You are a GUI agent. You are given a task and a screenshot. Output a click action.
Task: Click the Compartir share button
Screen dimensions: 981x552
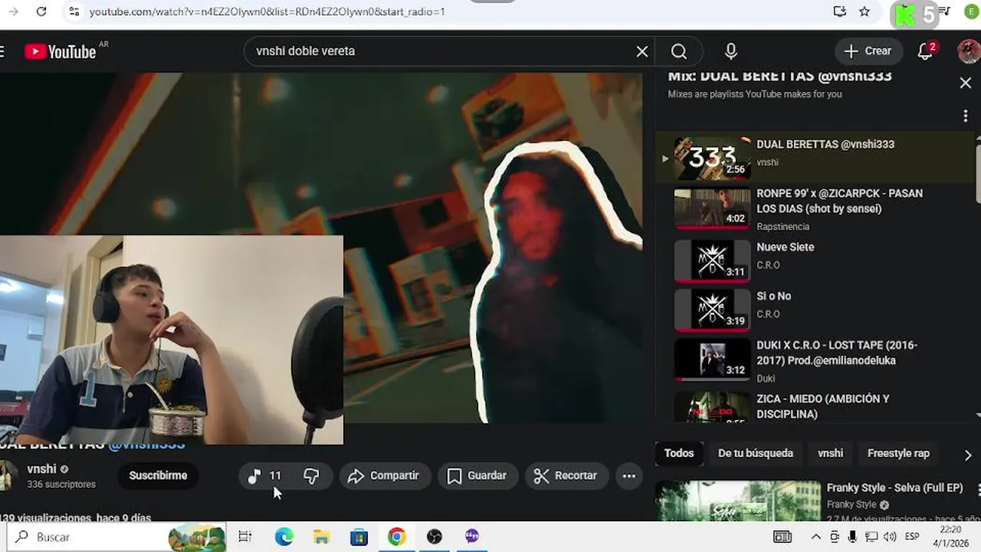click(385, 476)
